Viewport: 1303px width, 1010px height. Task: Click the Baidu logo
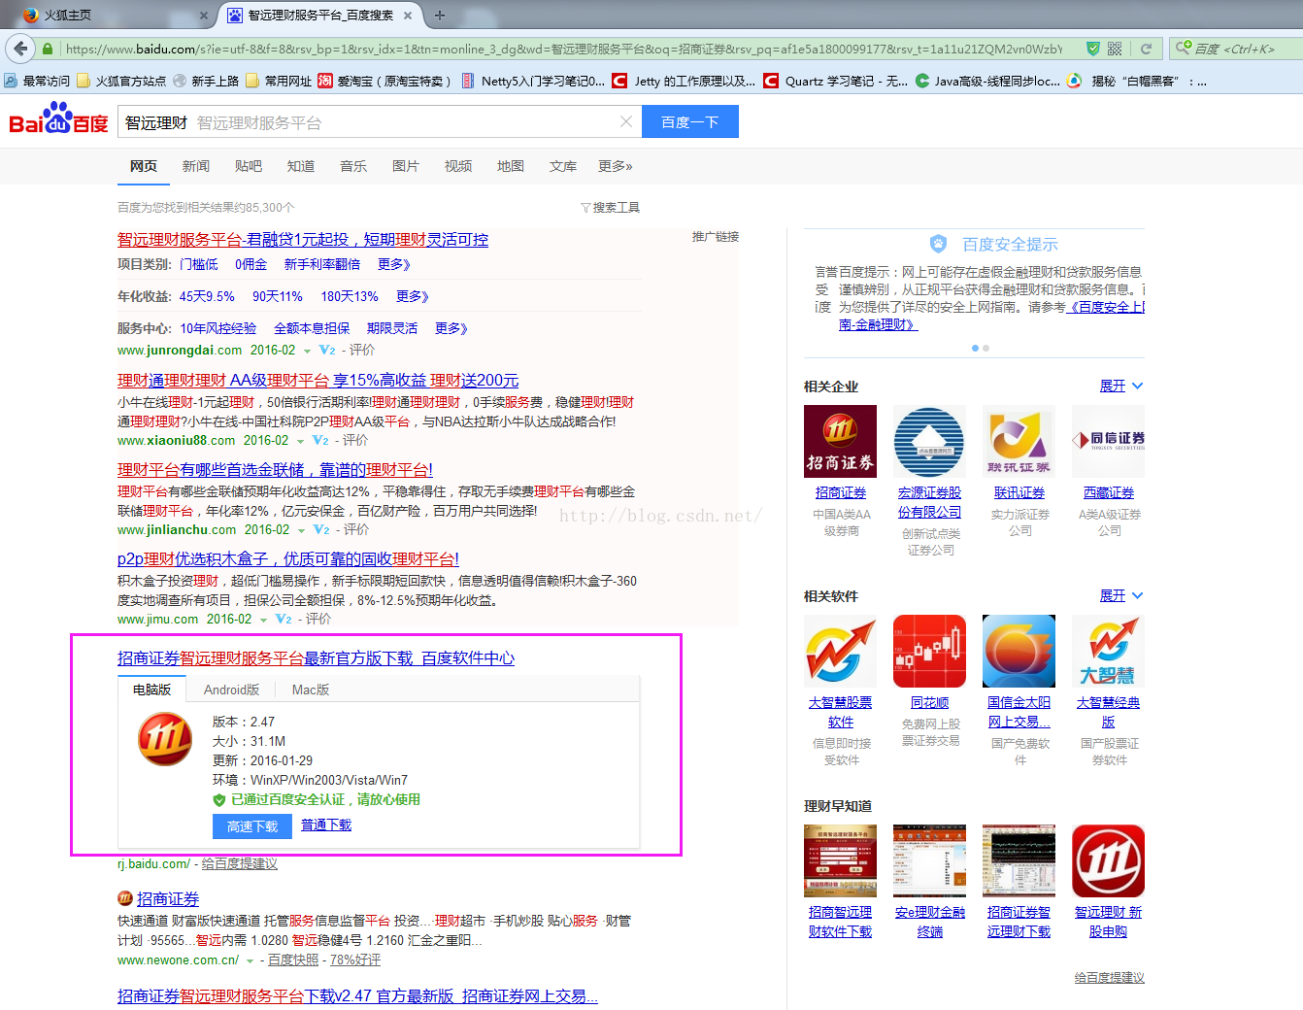(x=58, y=120)
